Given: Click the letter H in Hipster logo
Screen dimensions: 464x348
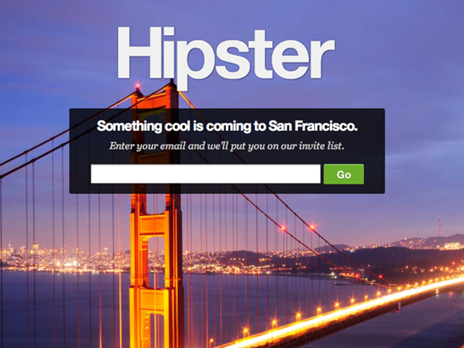Looking at the screenshot, I should (140, 52).
